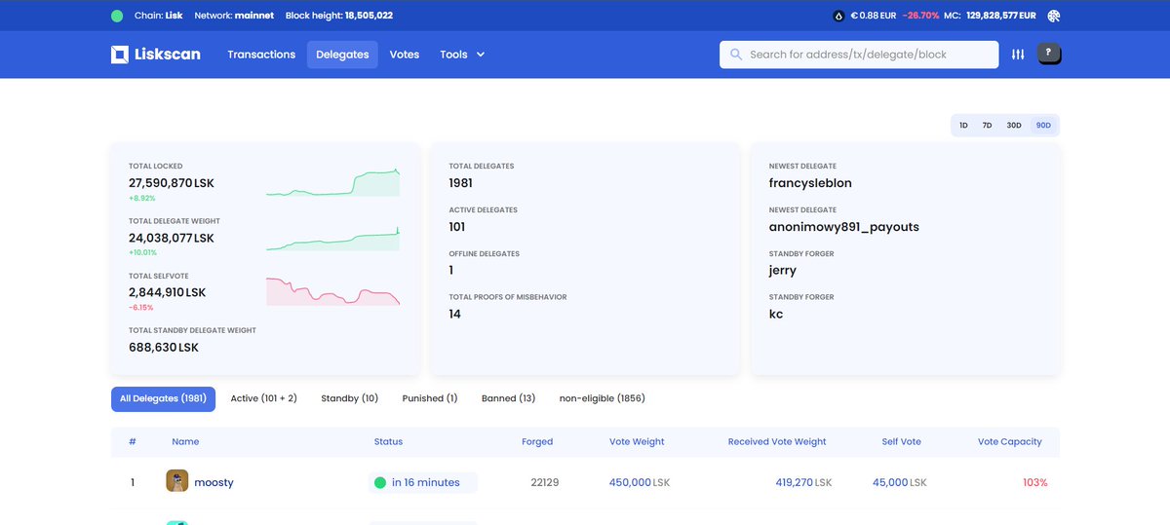Sort by the Vote Capacity column header
The image size is (1170, 525).
pos(1010,441)
